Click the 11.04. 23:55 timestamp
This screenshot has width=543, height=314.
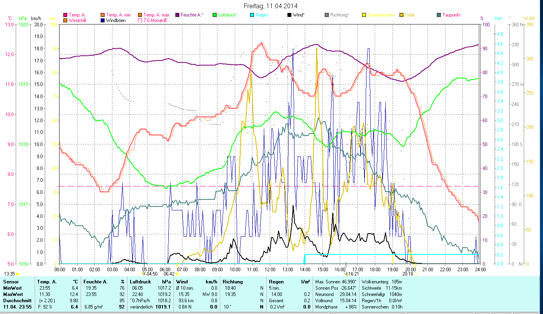(x=17, y=307)
